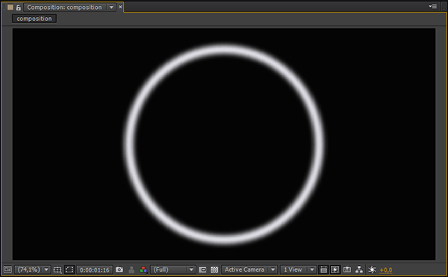The width and height of the screenshot is (448, 277).
Task: Open the Fast Previews lightning icon
Action: (x=335, y=270)
